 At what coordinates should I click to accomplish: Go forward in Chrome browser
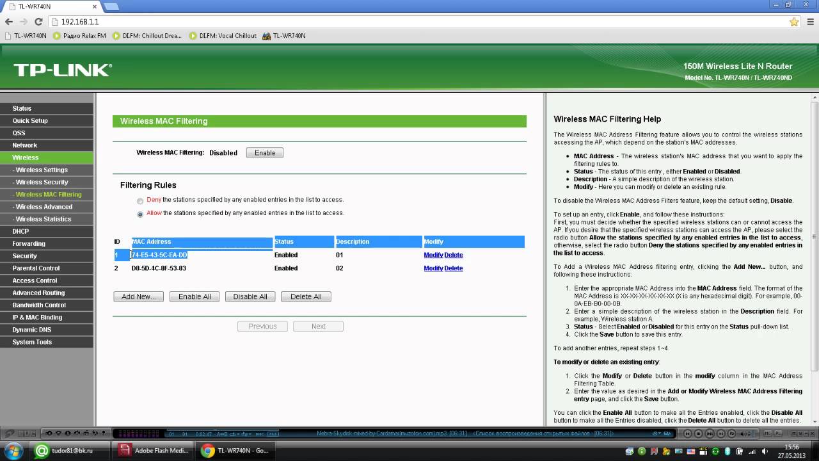(24, 22)
